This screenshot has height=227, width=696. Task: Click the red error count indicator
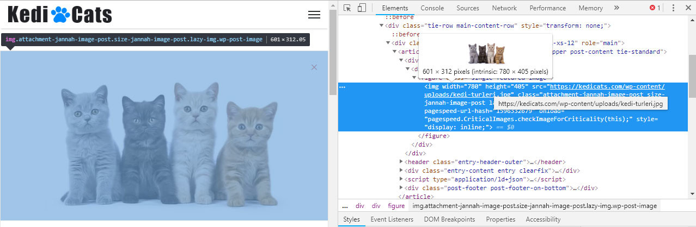click(x=655, y=8)
